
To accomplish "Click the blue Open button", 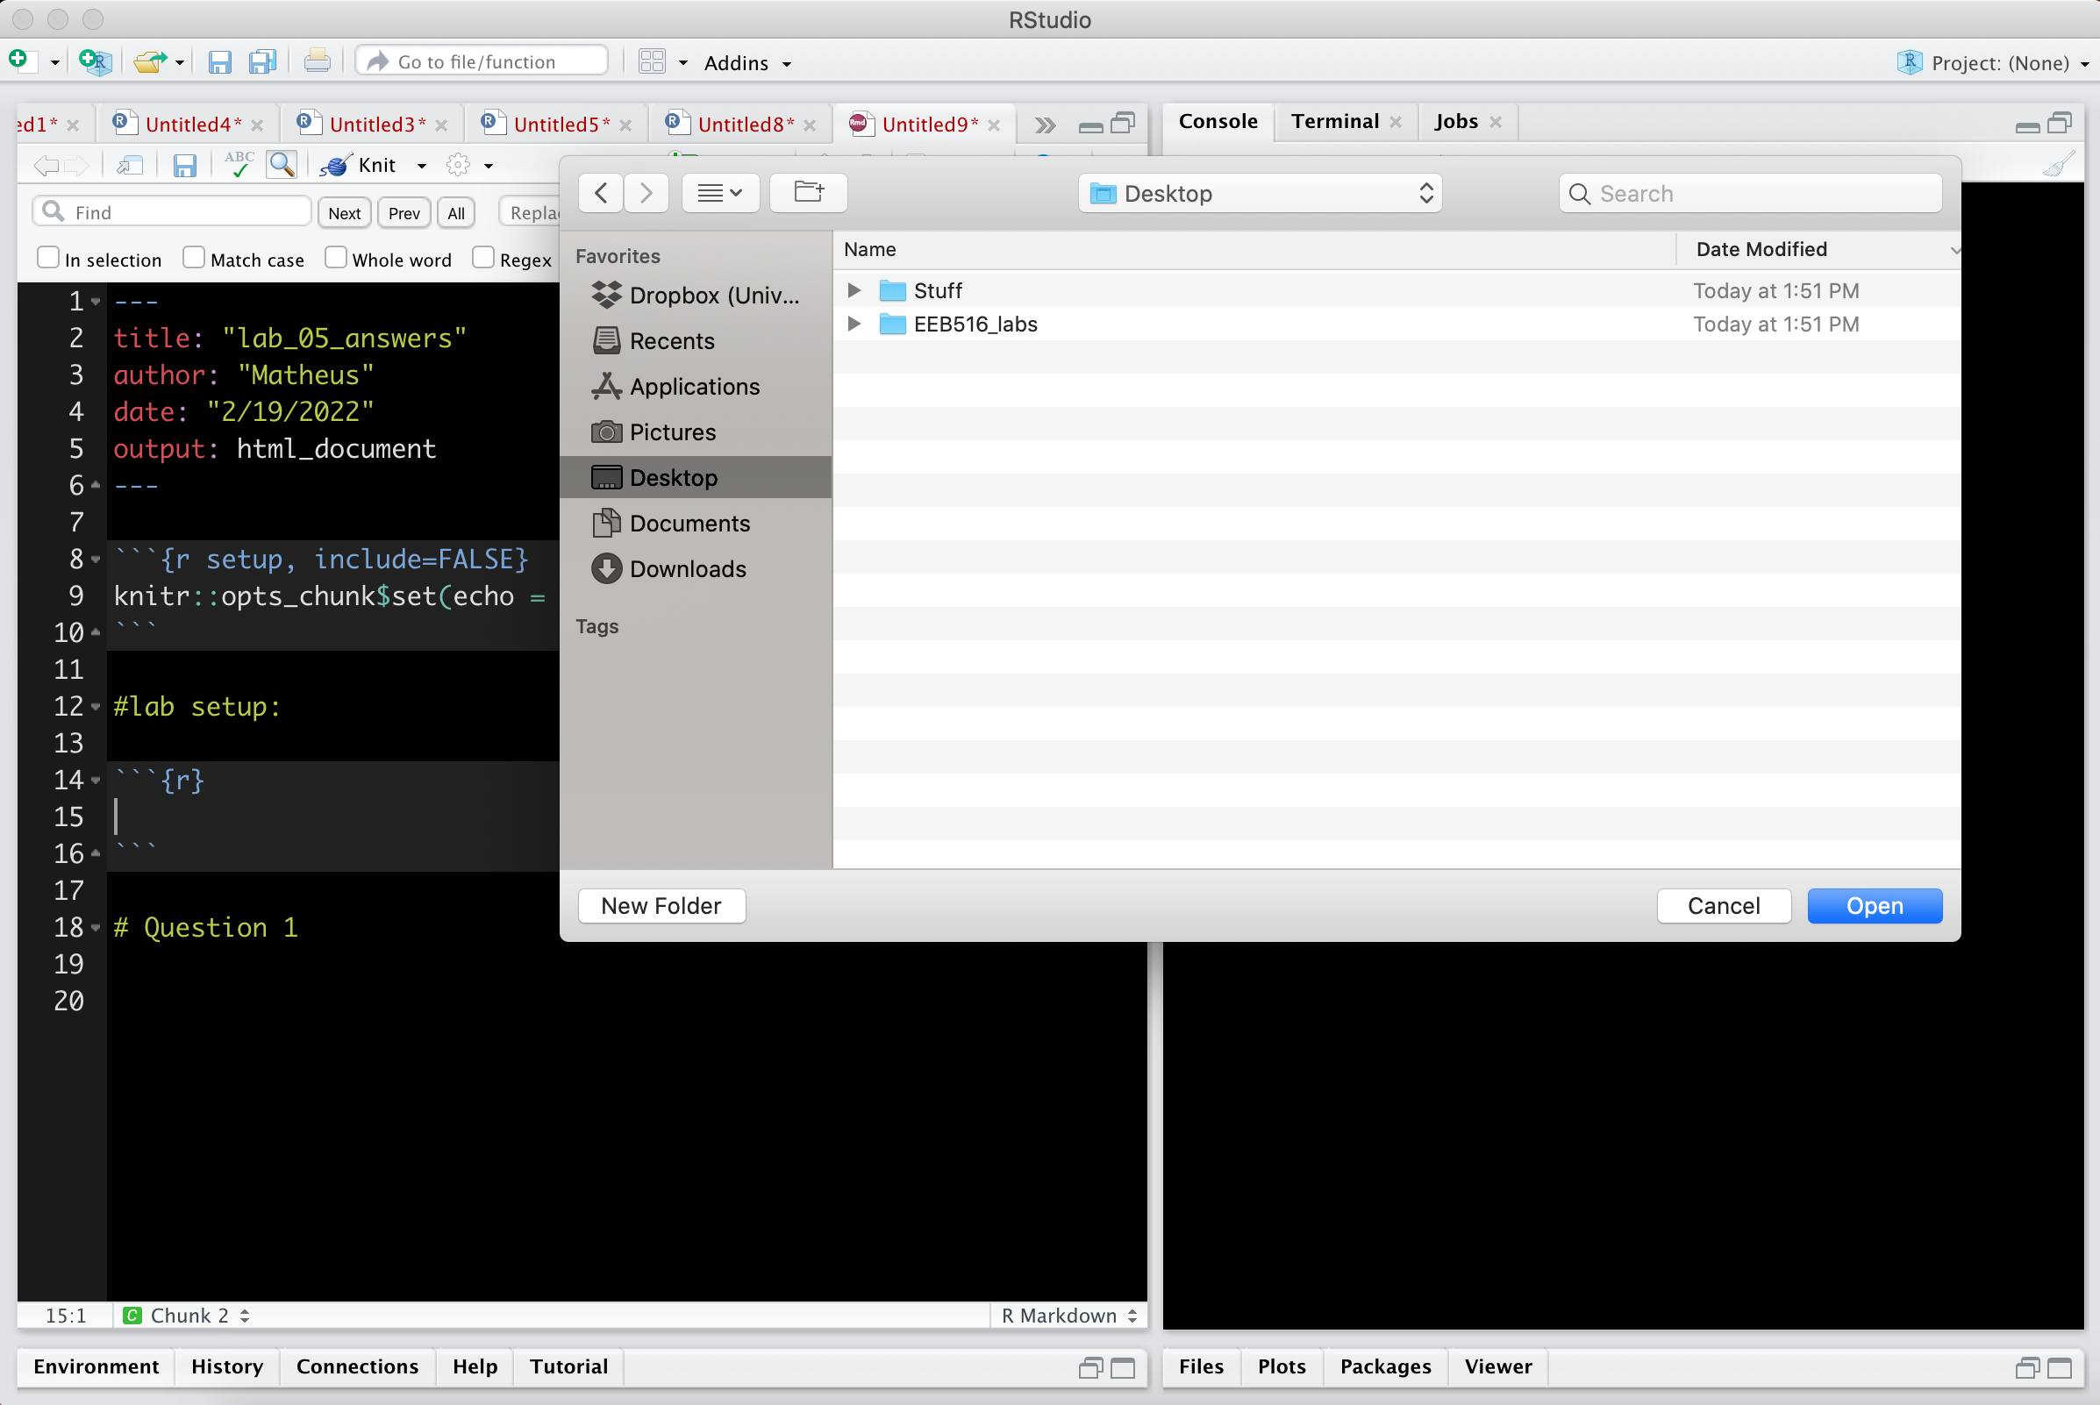I will [1873, 906].
